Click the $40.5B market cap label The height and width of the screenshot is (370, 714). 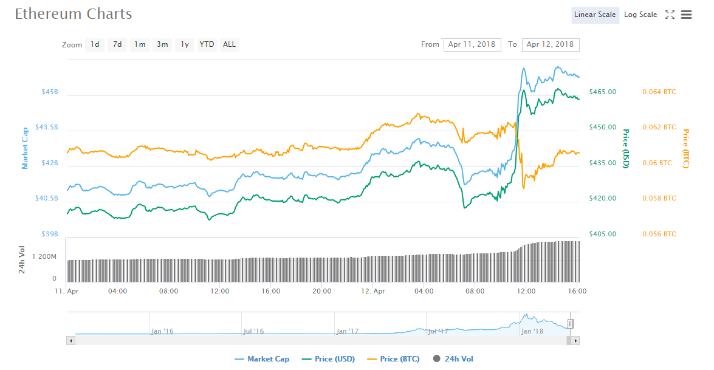pyautogui.click(x=47, y=199)
